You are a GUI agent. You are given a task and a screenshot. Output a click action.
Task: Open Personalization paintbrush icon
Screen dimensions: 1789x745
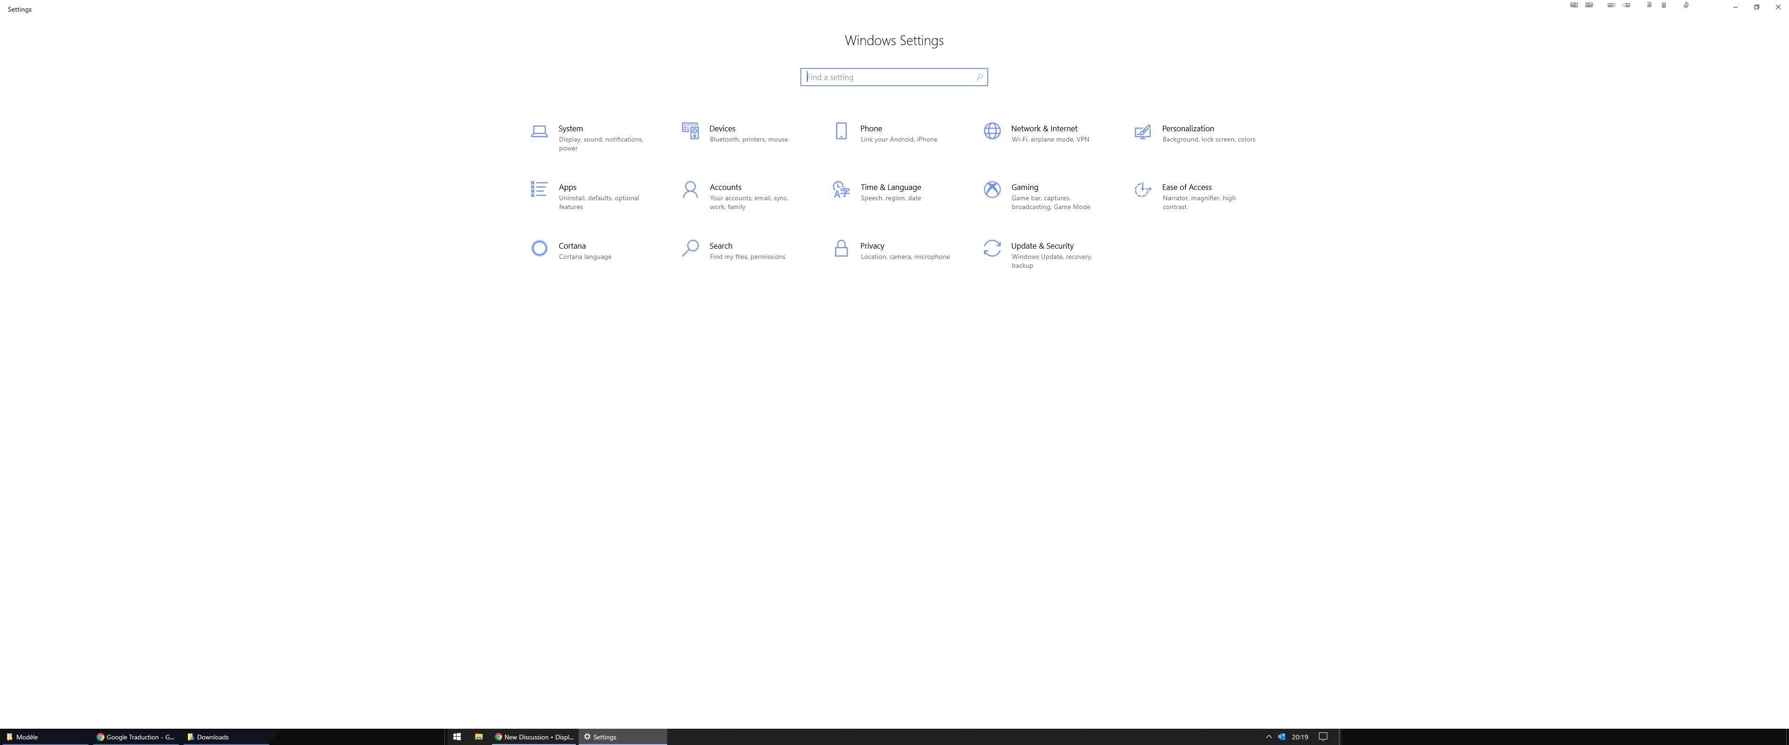point(1142,131)
